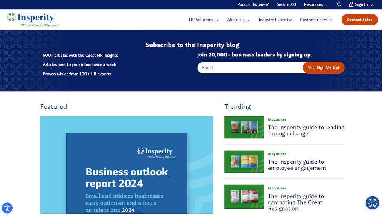Open the accessibility widget icon
Image resolution: width=382 pixels, height=216 pixels.
7,208
